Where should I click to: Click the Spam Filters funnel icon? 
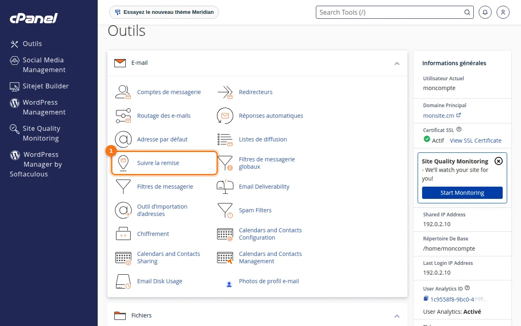point(225,210)
